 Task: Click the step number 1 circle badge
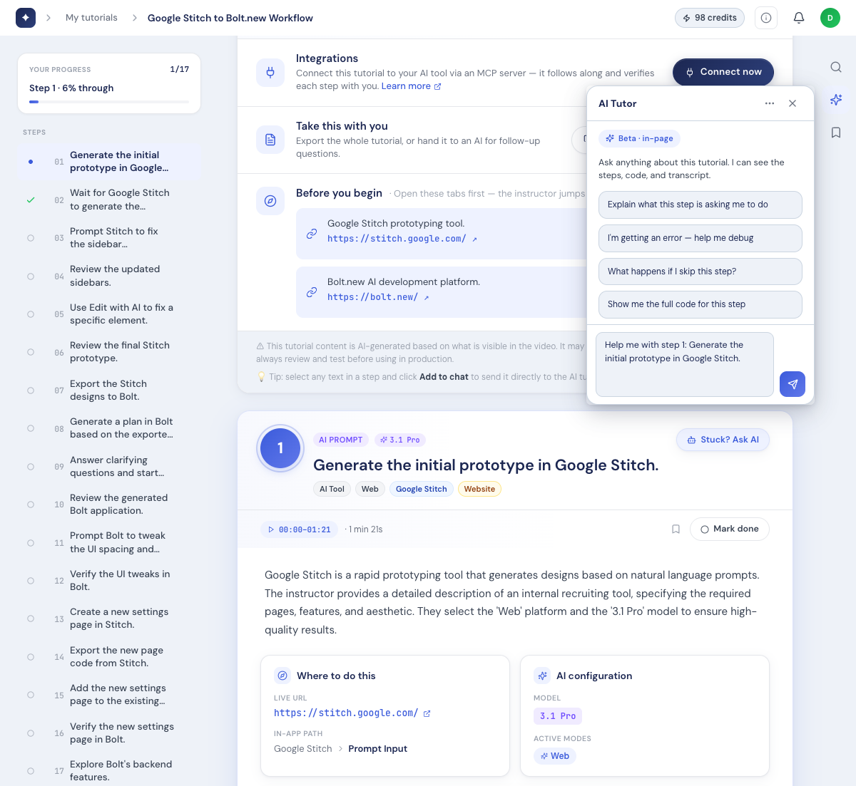(x=280, y=448)
